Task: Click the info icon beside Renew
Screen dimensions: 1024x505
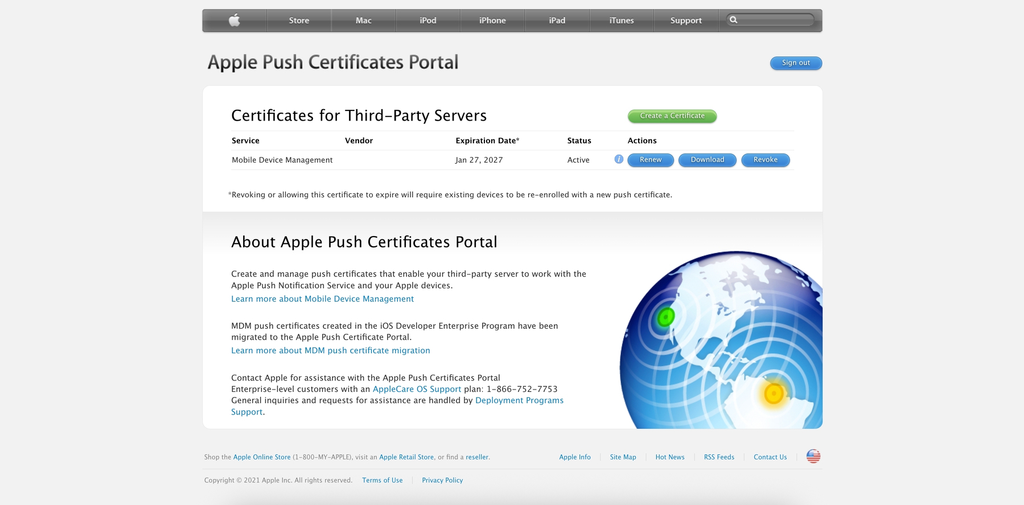Action: (619, 159)
